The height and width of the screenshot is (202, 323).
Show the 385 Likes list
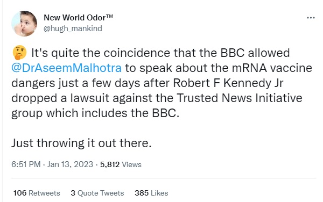(x=151, y=193)
